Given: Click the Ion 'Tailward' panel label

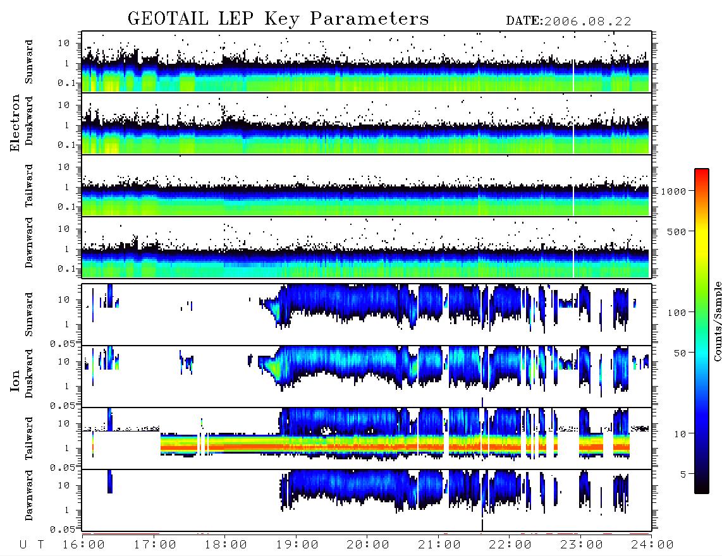Looking at the screenshot, I should [x=29, y=438].
